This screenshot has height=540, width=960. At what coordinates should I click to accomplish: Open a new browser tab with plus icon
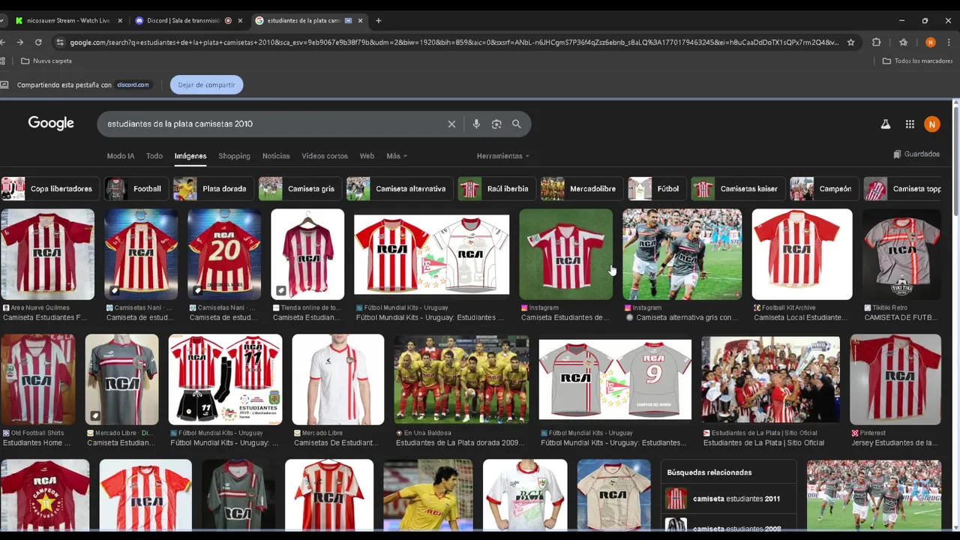tap(378, 20)
